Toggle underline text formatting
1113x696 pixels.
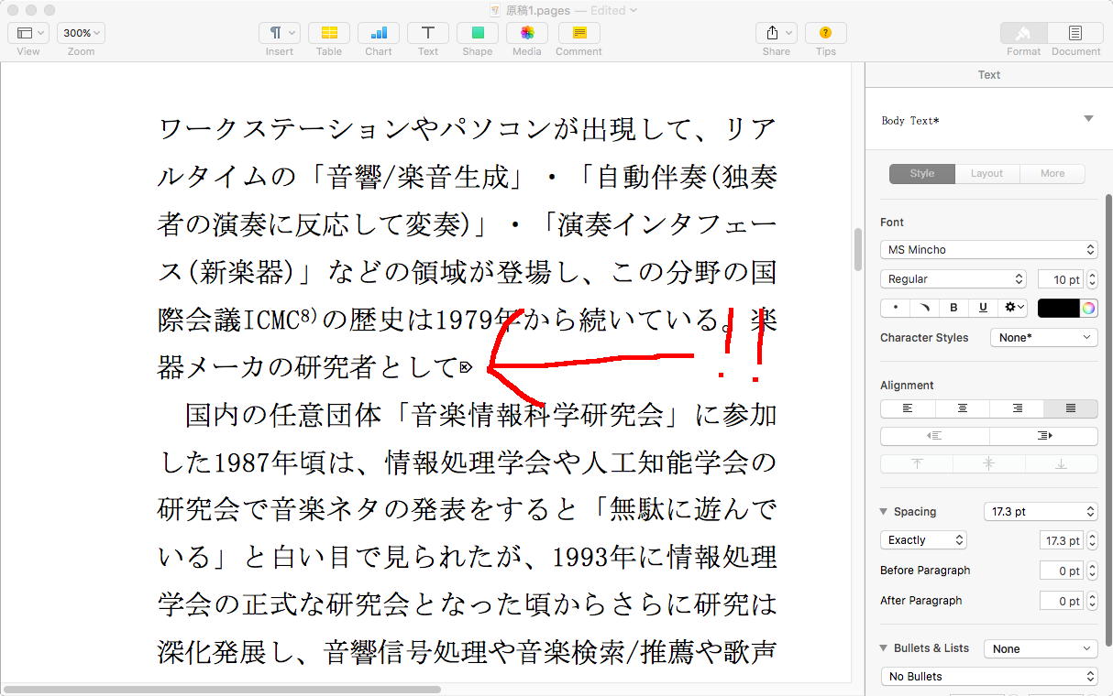click(983, 308)
